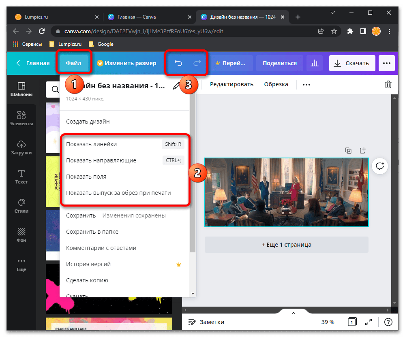Select Сохранить в папке menu item
Image resolution: width=405 pixels, height=337 pixels.
click(x=125, y=232)
